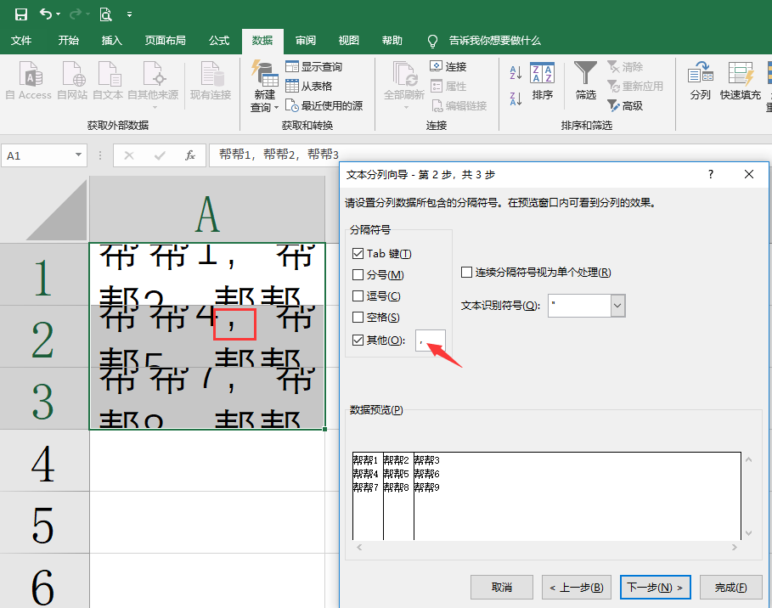Click 连接 in the connections group
The width and height of the screenshot is (772, 608).
(x=448, y=66)
